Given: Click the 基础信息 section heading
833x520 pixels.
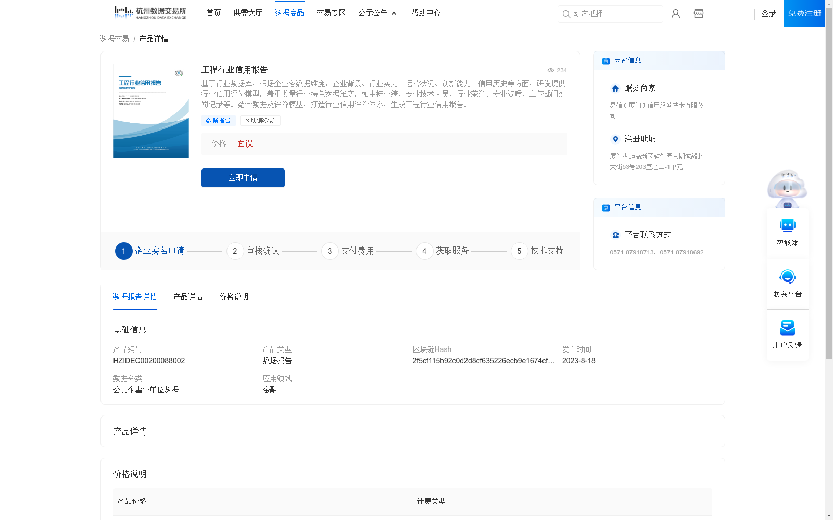Looking at the screenshot, I should pyautogui.click(x=130, y=330).
